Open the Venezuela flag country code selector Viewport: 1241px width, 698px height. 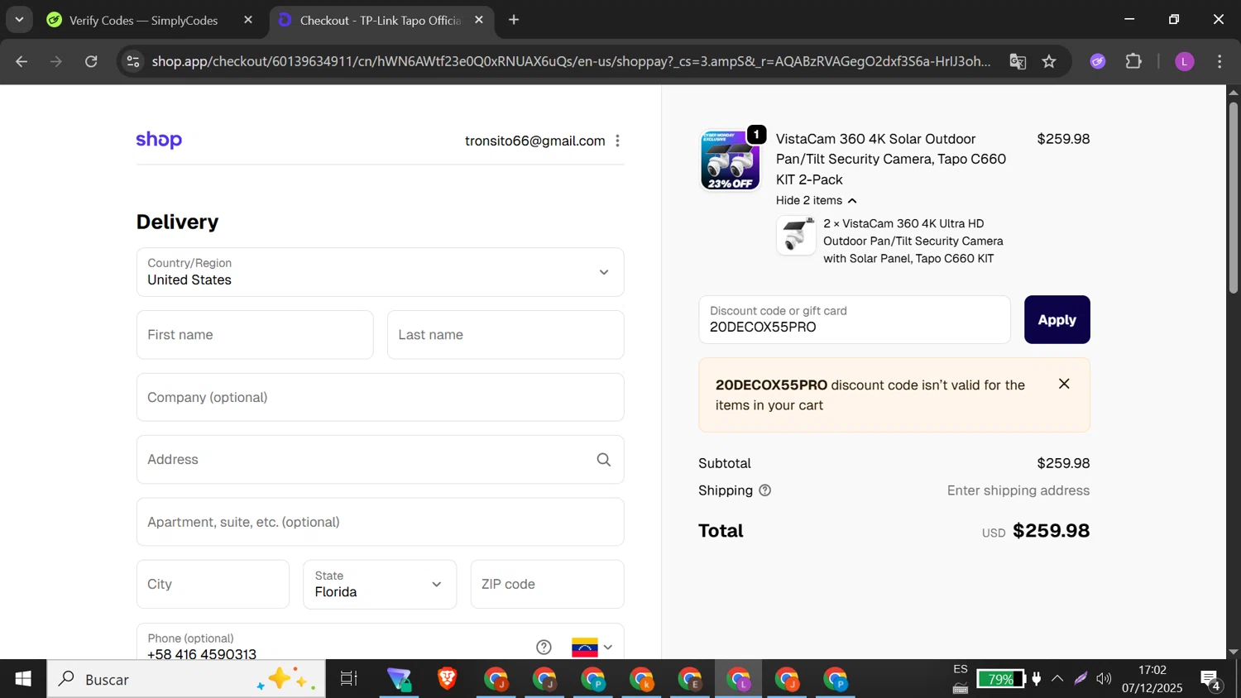pyautogui.click(x=592, y=647)
